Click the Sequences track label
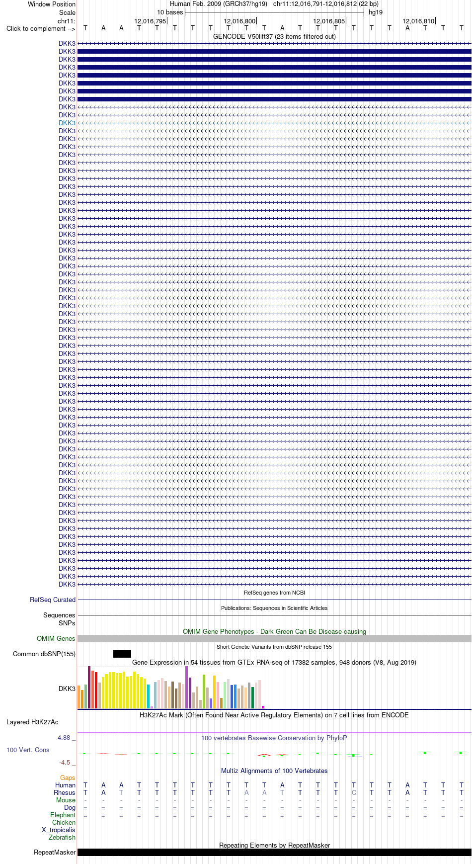 59,615
